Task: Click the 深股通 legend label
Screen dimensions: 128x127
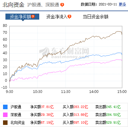Action: tap(16, 115)
